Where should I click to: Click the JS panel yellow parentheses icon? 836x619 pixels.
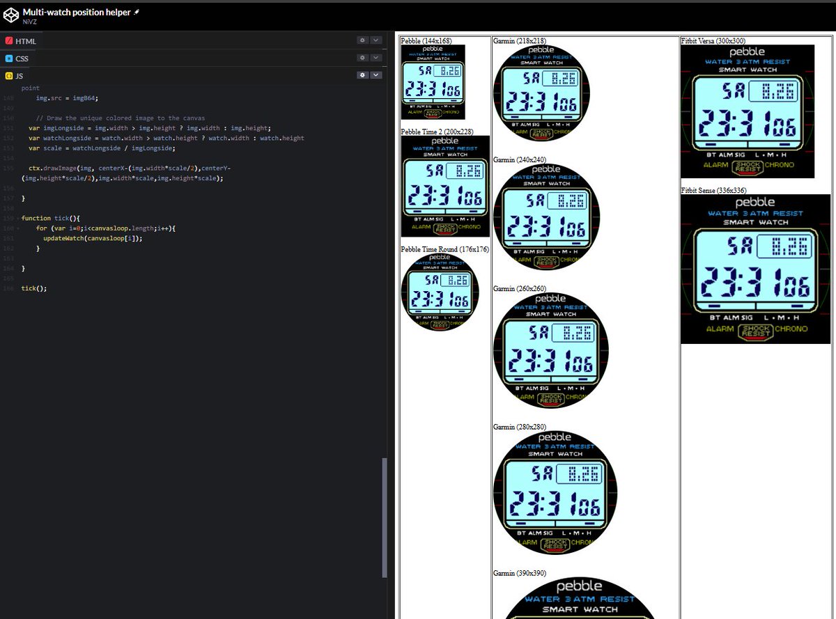tap(9, 75)
